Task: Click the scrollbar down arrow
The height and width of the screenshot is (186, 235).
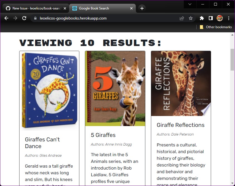Action: tap(232, 183)
